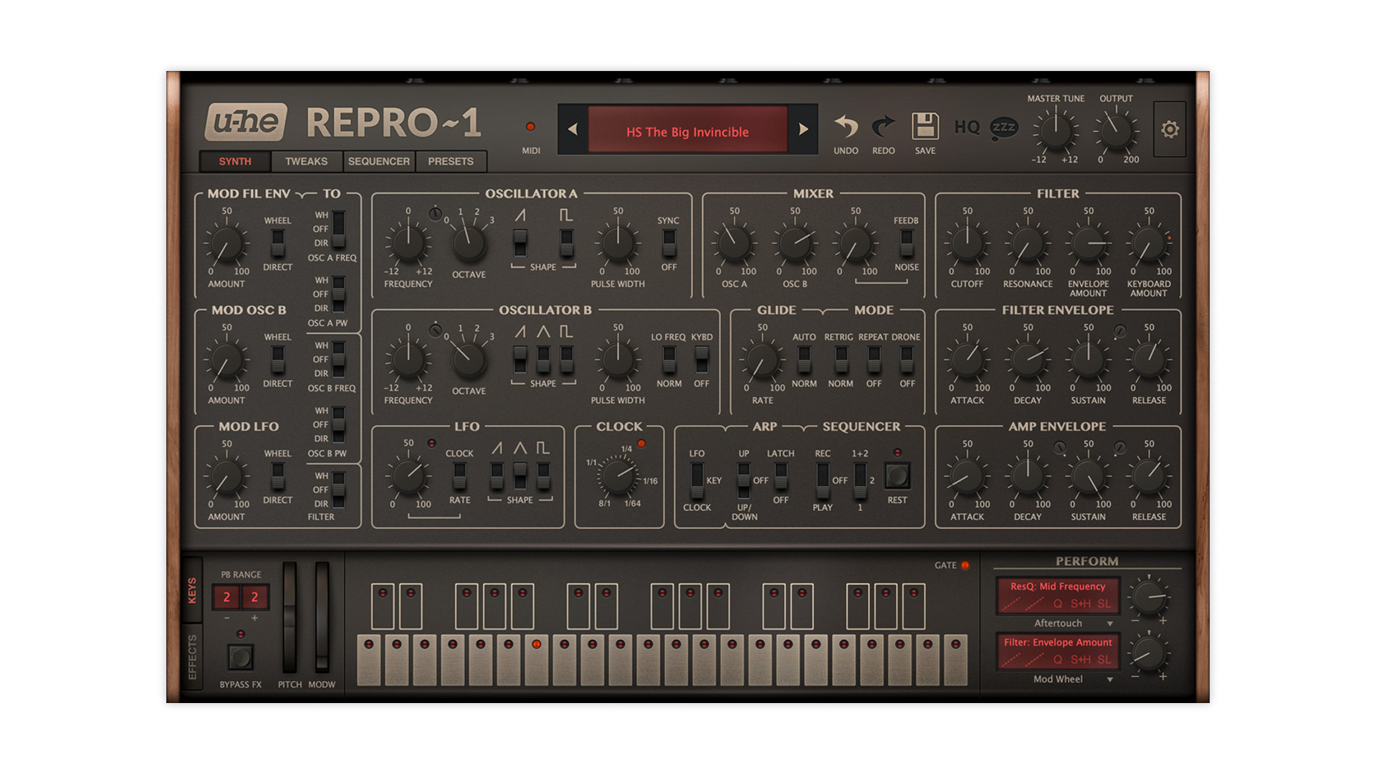Toggle Sequencer REC/PLAY switch
This screenshot has width=1376, height=774.
823,480
